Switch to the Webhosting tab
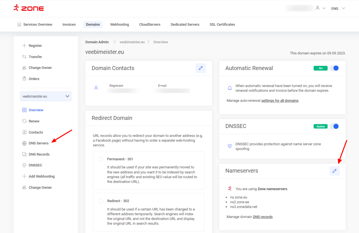 tap(119, 25)
